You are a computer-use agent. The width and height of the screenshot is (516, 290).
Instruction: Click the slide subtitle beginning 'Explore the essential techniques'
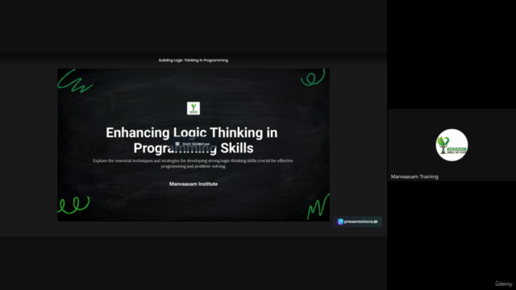coord(193,164)
